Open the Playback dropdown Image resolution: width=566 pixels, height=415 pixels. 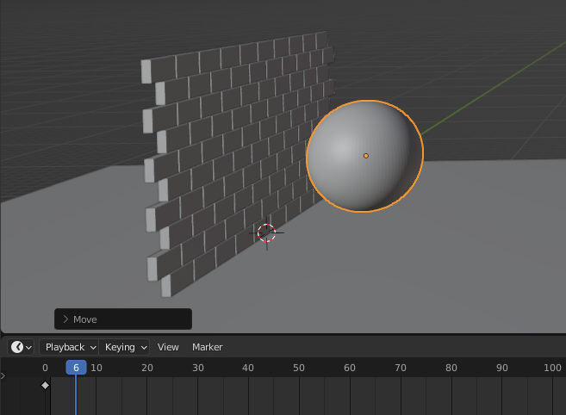point(69,347)
